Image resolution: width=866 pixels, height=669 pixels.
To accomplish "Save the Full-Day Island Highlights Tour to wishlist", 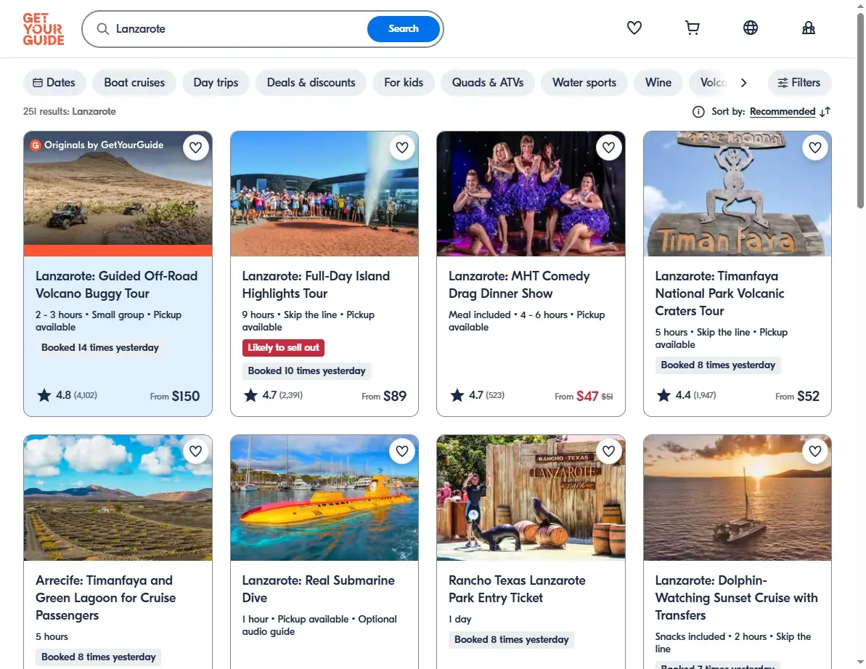I will click(402, 147).
